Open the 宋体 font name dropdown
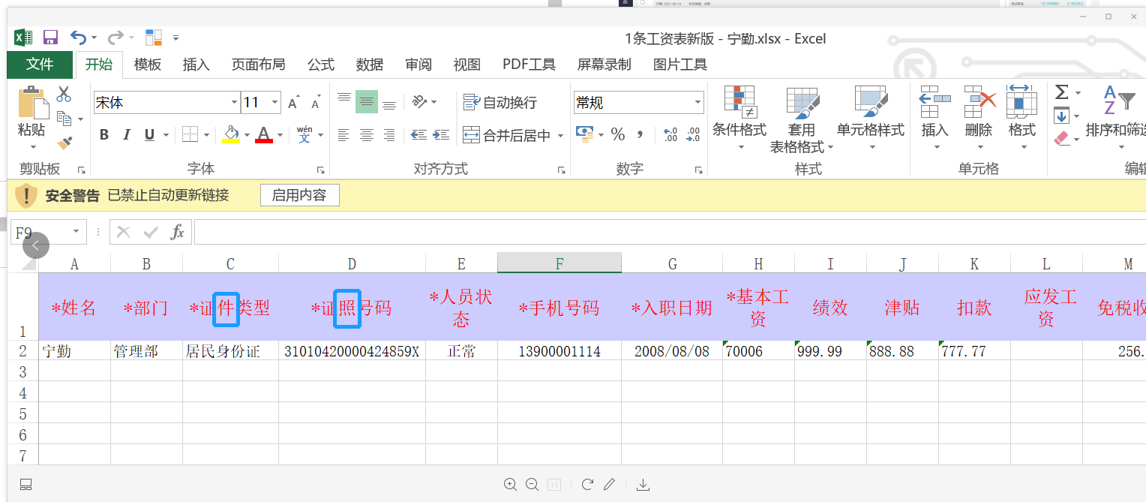This screenshot has width=1146, height=502. pos(233,103)
